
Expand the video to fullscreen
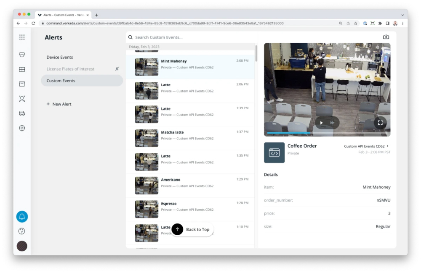tap(380, 123)
